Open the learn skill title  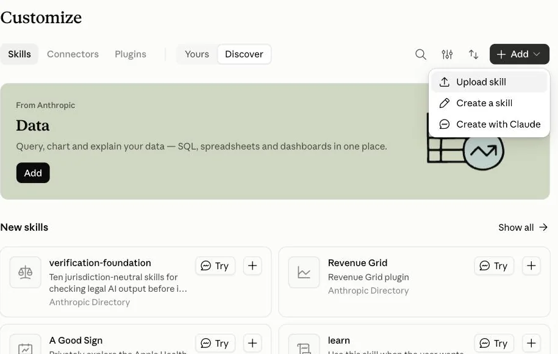339,341
